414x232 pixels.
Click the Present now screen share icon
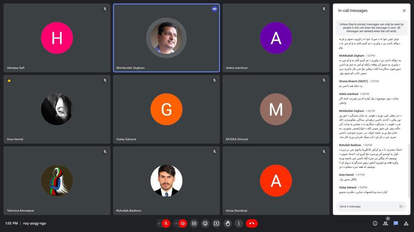216,223
